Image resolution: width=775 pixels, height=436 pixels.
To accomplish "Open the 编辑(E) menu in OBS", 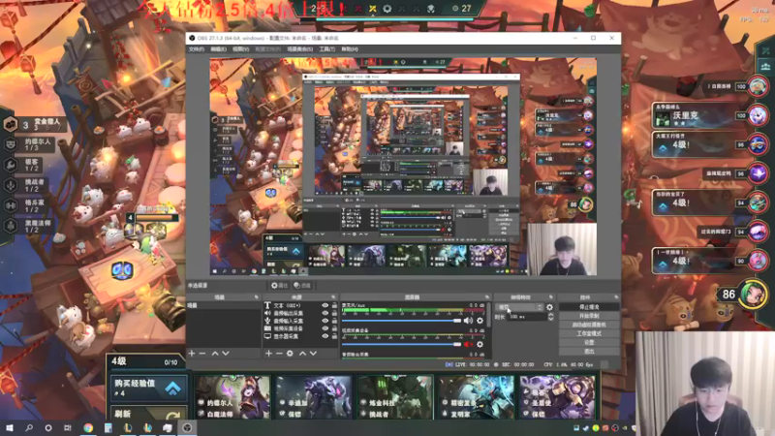I will pos(218,49).
